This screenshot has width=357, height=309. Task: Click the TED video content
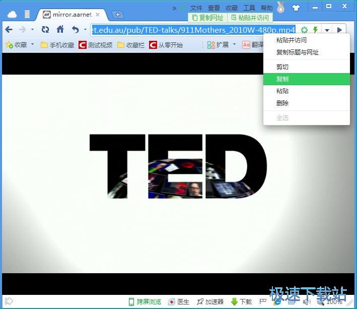(178, 173)
